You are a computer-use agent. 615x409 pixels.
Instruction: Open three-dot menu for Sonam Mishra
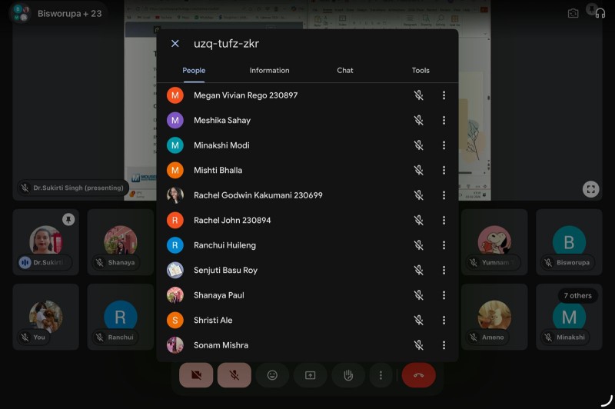444,345
